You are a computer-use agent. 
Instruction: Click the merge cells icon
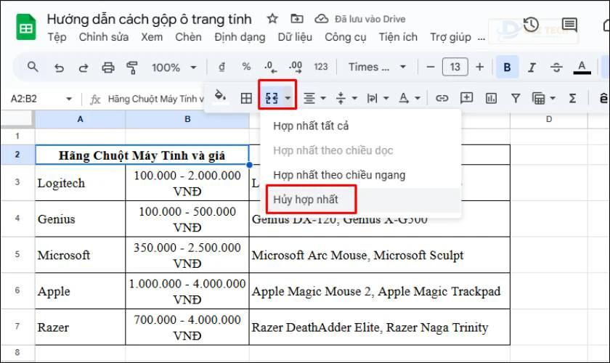pyautogui.click(x=272, y=98)
